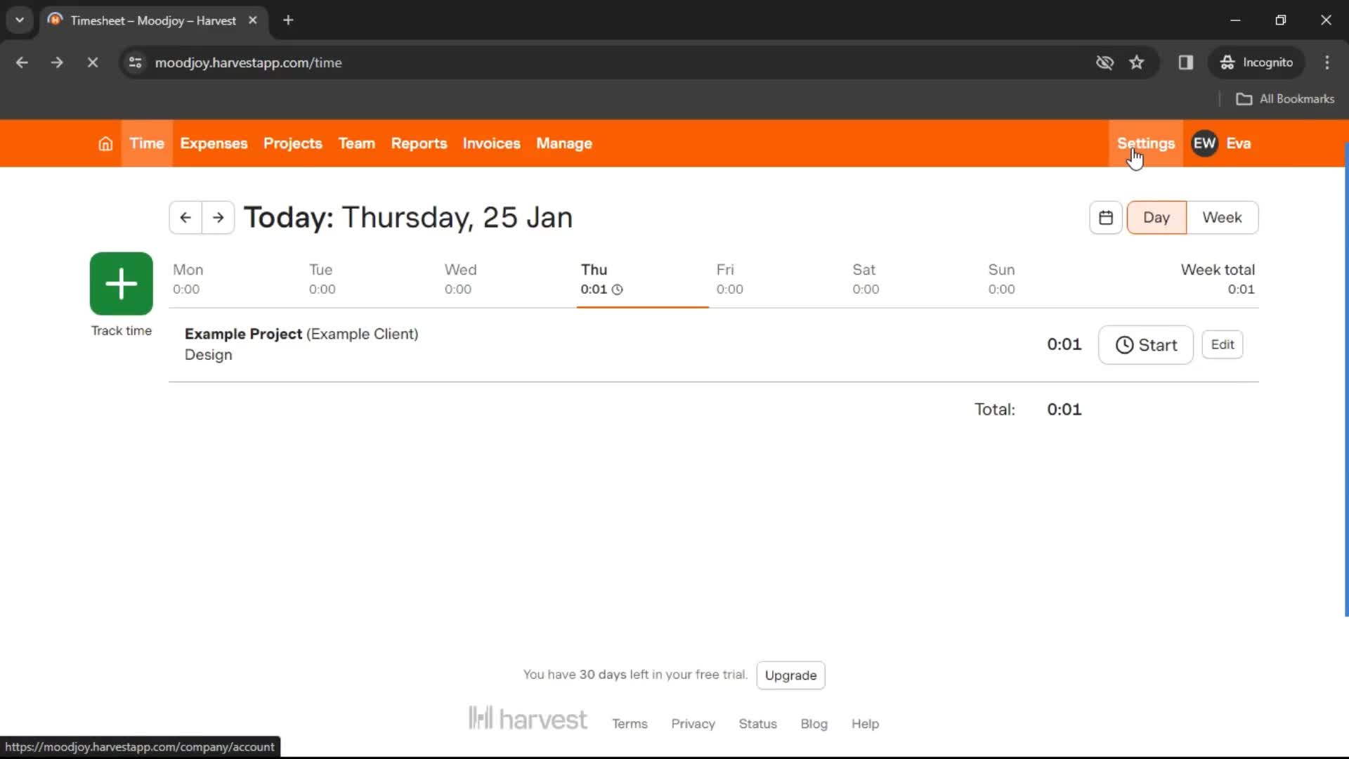Click the Home icon in navigation

pyautogui.click(x=105, y=143)
